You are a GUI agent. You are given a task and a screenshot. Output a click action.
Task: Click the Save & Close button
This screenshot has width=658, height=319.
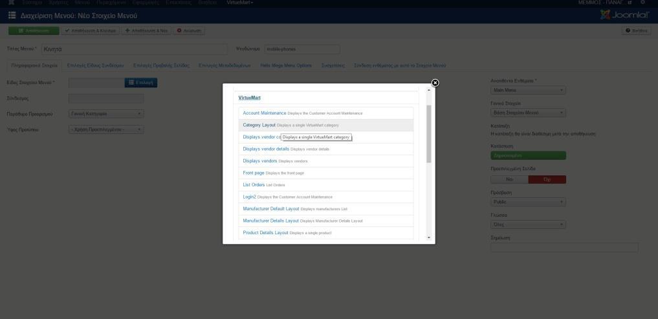(x=91, y=30)
